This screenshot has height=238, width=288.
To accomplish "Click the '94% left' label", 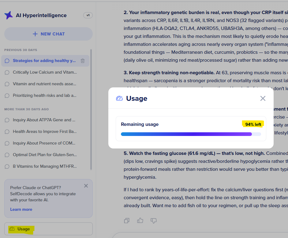I will [x=253, y=124].
